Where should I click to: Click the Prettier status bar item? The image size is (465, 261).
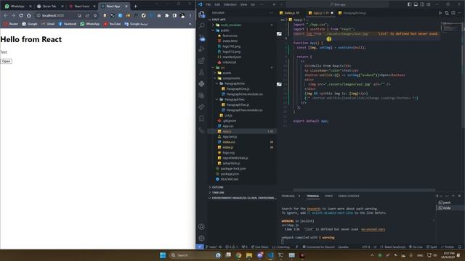(448, 246)
